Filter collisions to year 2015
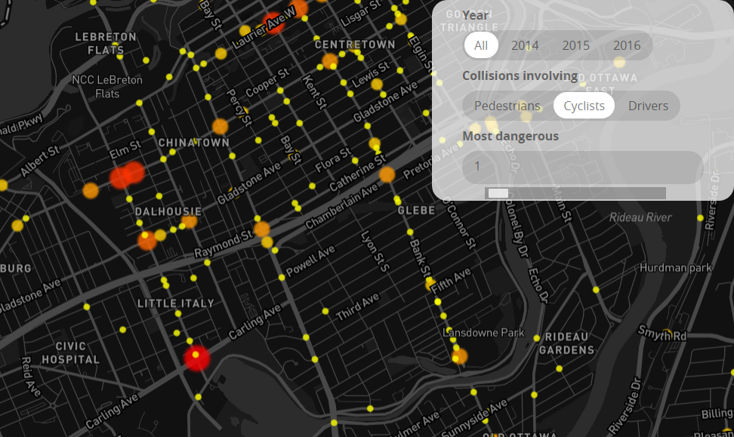The height and width of the screenshot is (437, 734). click(575, 45)
